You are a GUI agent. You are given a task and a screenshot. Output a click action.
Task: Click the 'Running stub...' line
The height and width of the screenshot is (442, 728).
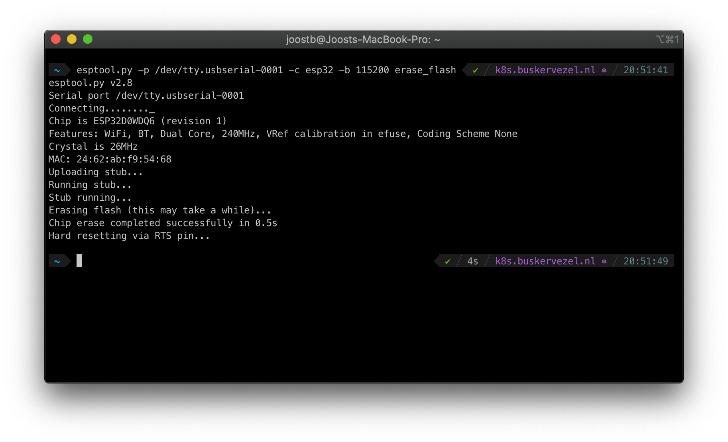[90, 185]
